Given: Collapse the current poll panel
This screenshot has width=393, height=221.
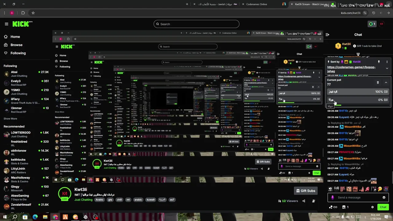Looking at the screenshot, I should click(386, 83).
